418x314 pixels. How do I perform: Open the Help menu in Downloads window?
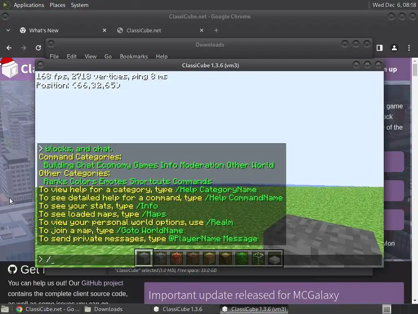[162, 56]
